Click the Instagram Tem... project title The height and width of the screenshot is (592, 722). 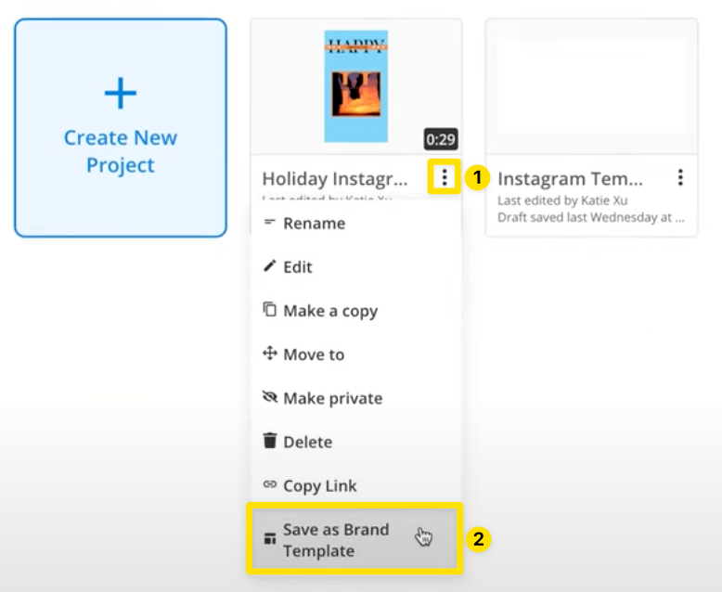coord(570,178)
